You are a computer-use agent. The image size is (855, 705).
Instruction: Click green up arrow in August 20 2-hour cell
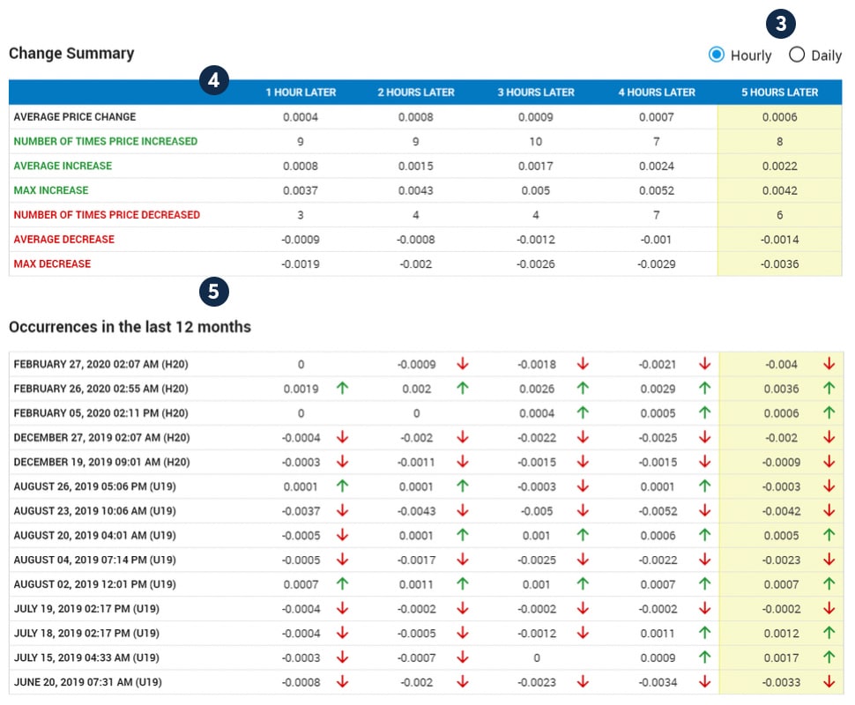463,535
